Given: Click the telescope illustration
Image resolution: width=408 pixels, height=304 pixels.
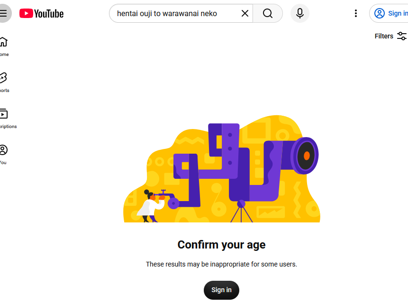Looking at the screenshot, I should point(222,168).
